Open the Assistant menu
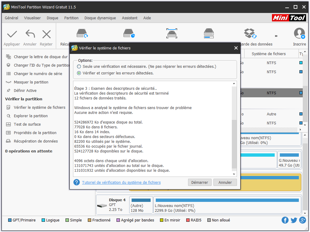 [x=129, y=18]
